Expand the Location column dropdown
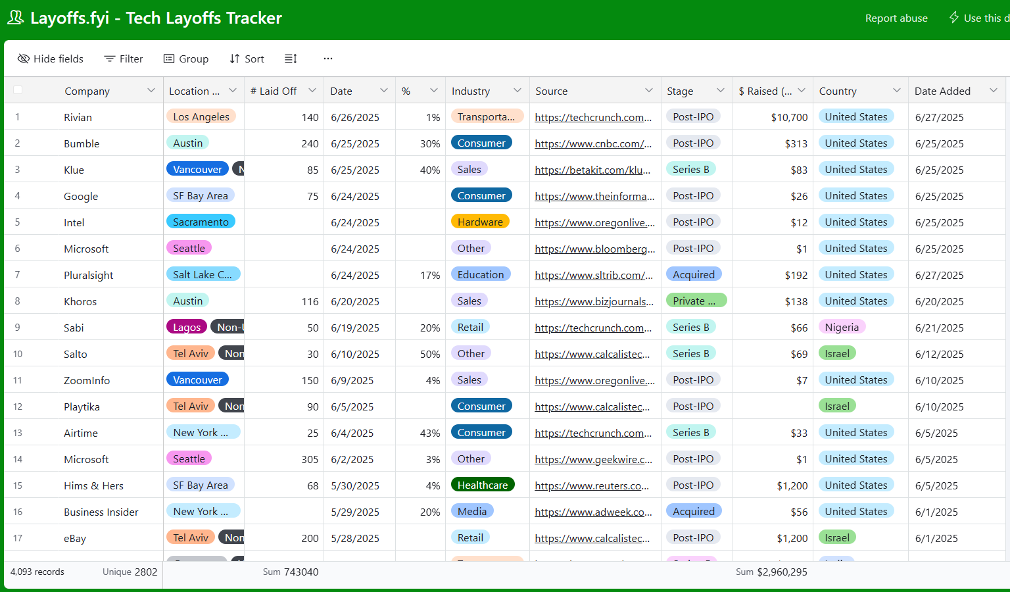 pos(233,91)
